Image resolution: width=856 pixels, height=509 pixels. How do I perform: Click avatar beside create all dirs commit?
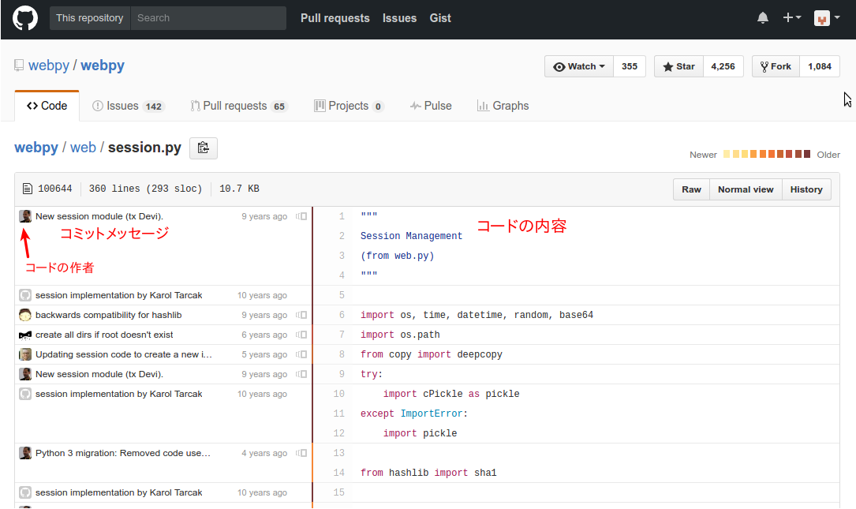click(25, 335)
